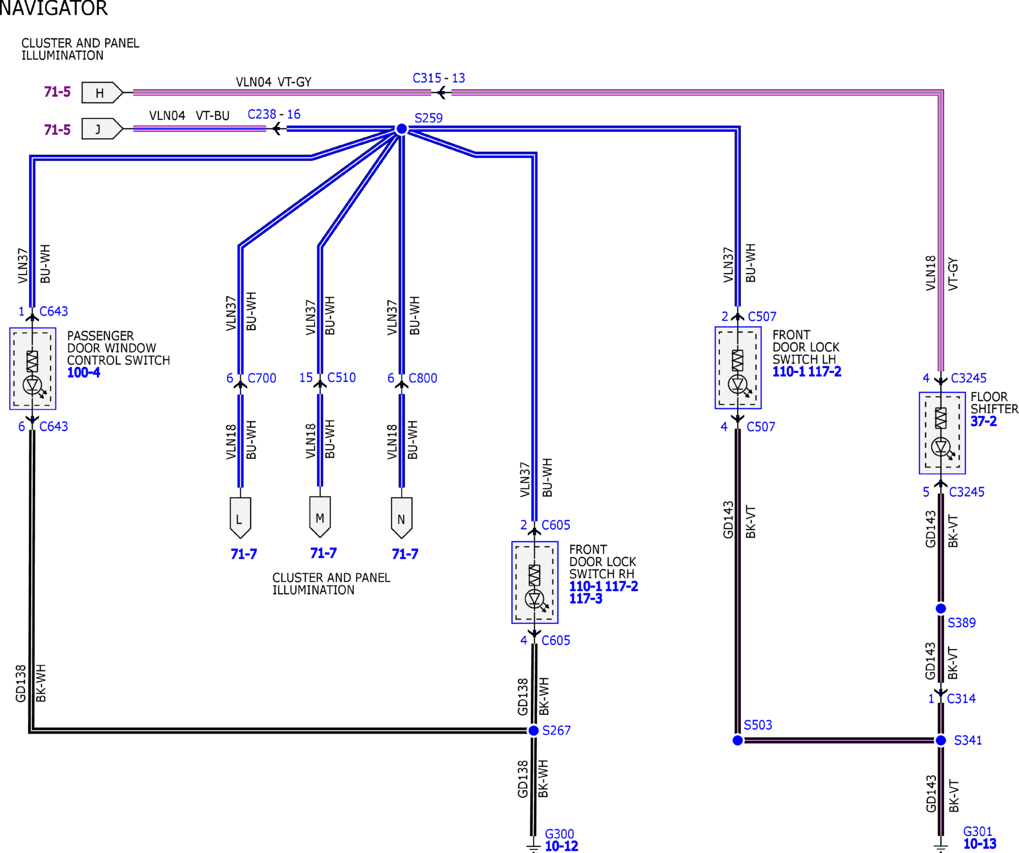The width and height of the screenshot is (1019, 853).
Task: Click the 'C510' connector label
Action: tap(341, 378)
